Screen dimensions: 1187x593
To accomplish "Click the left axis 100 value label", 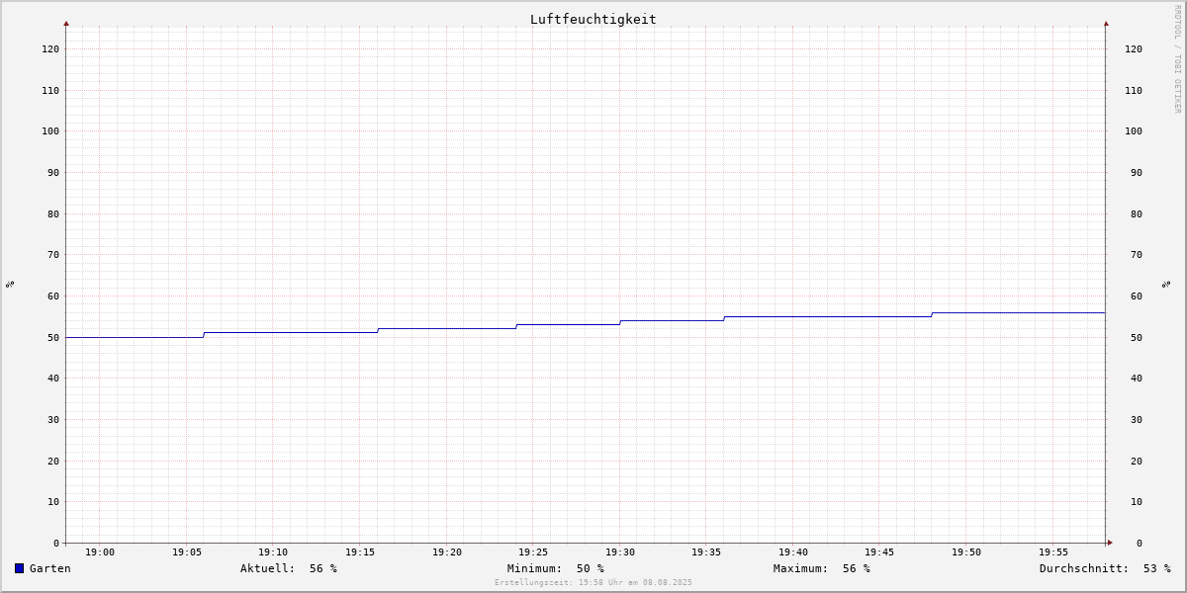I will (x=50, y=131).
